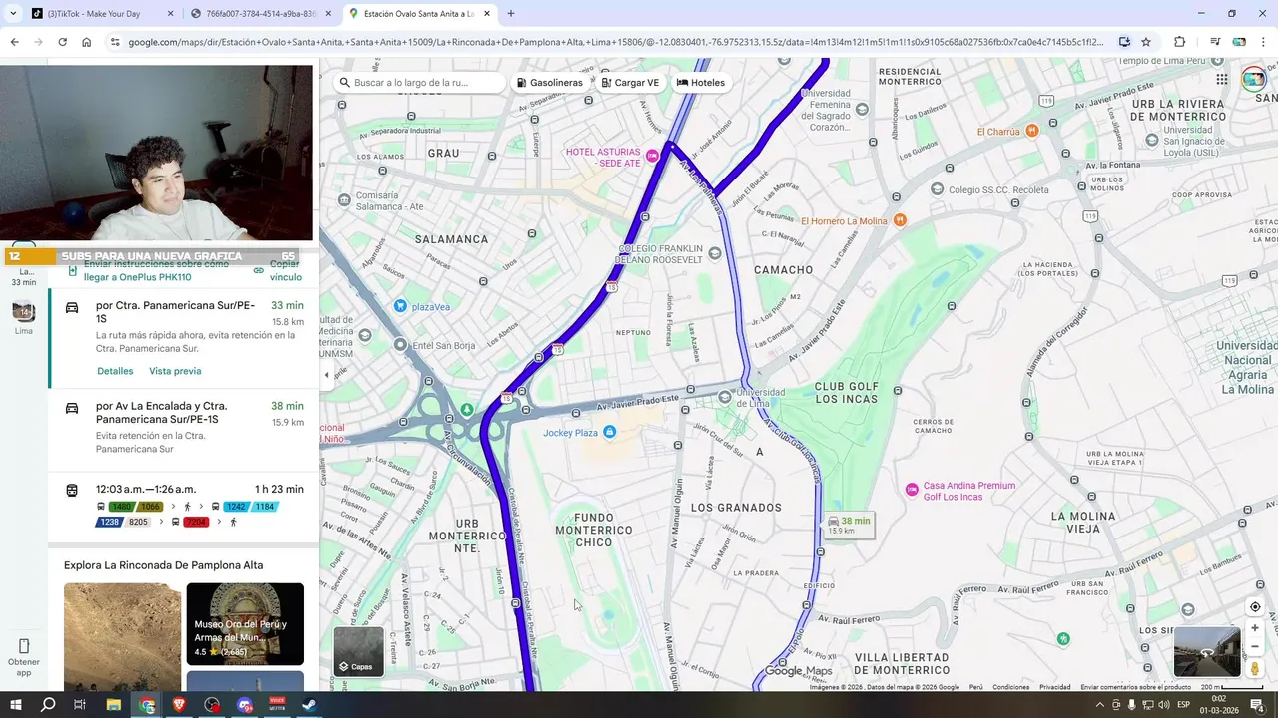Go back in browser history
The width and height of the screenshot is (1278, 718).
[14, 42]
